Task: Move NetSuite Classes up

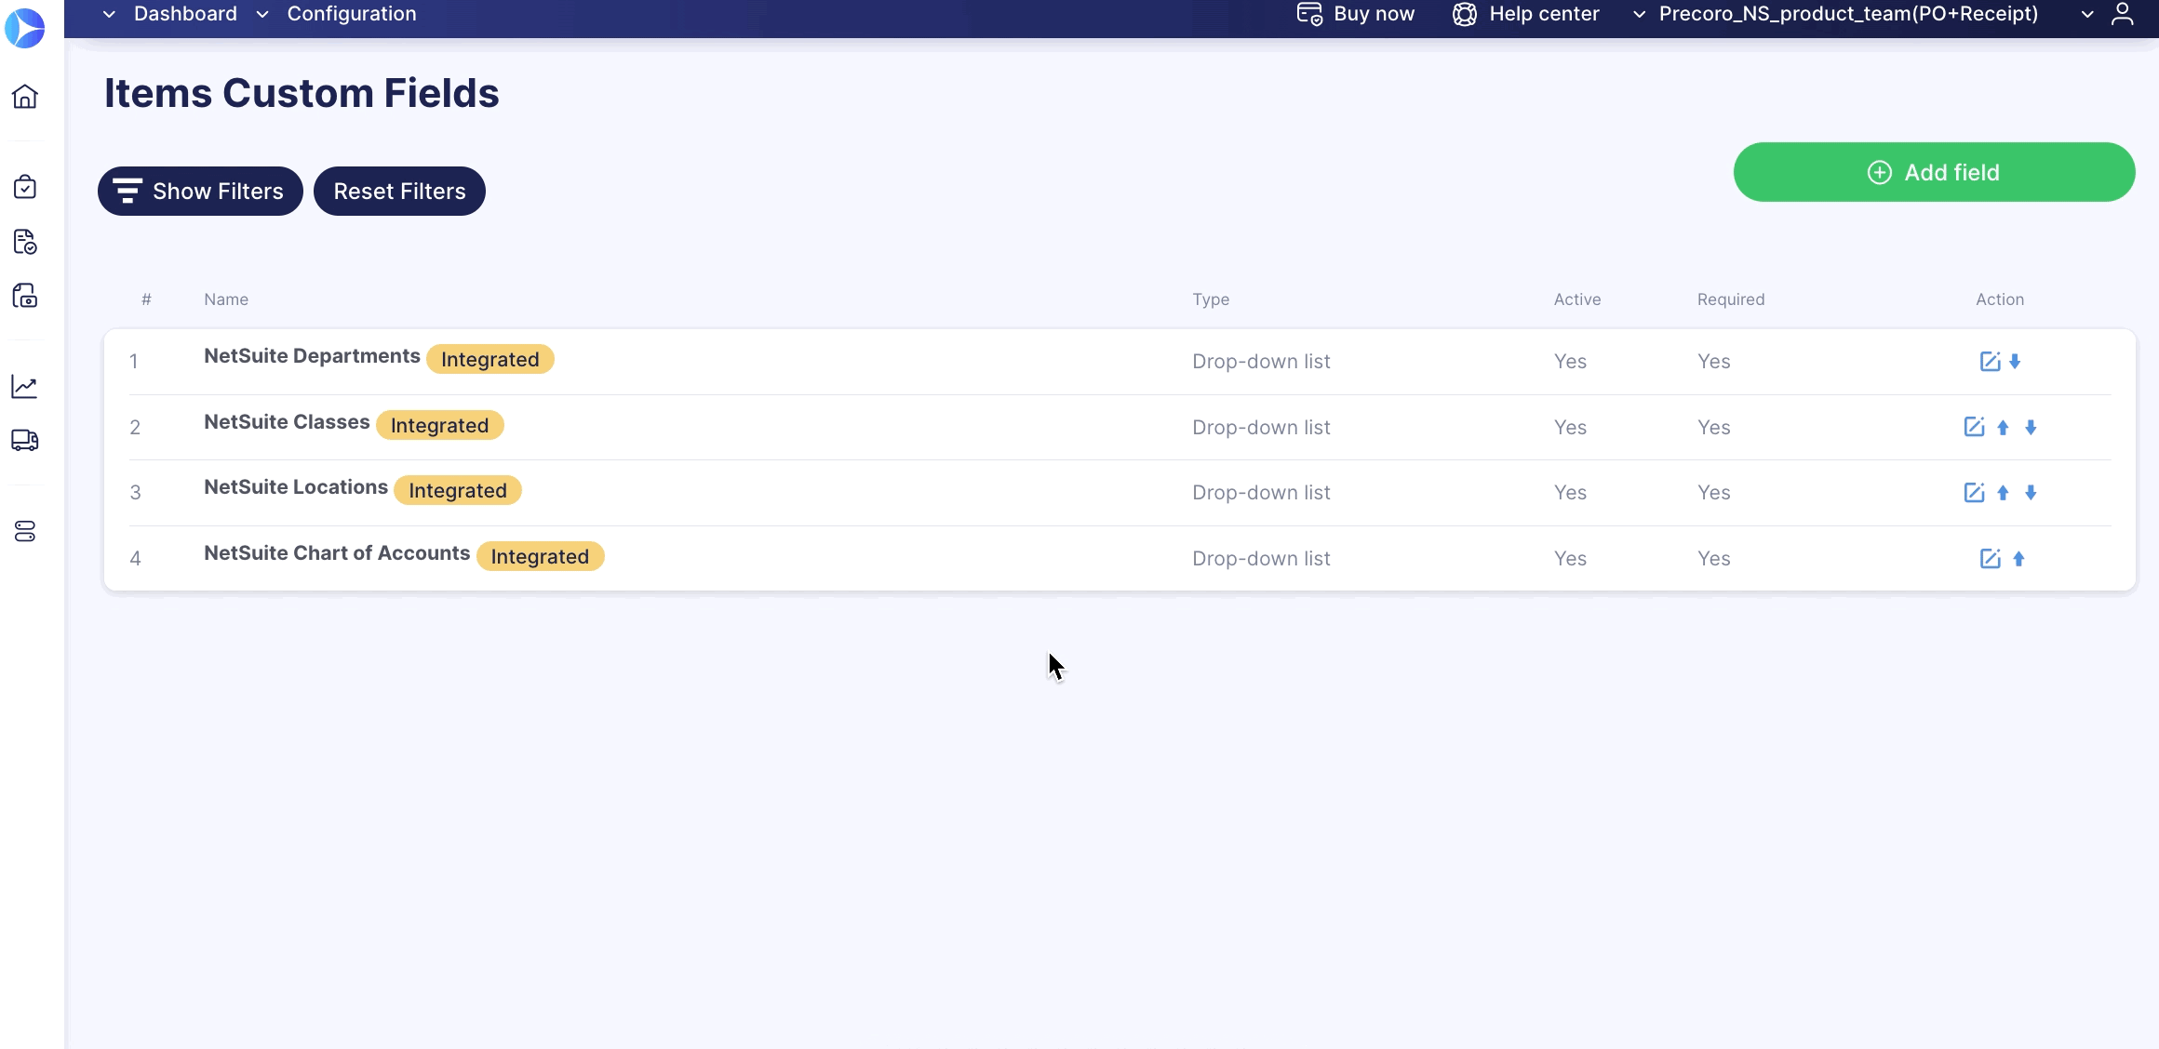Action: coord(2003,428)
